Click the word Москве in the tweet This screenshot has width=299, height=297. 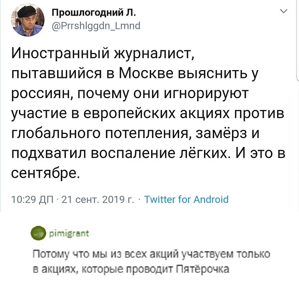pos(146,73)
